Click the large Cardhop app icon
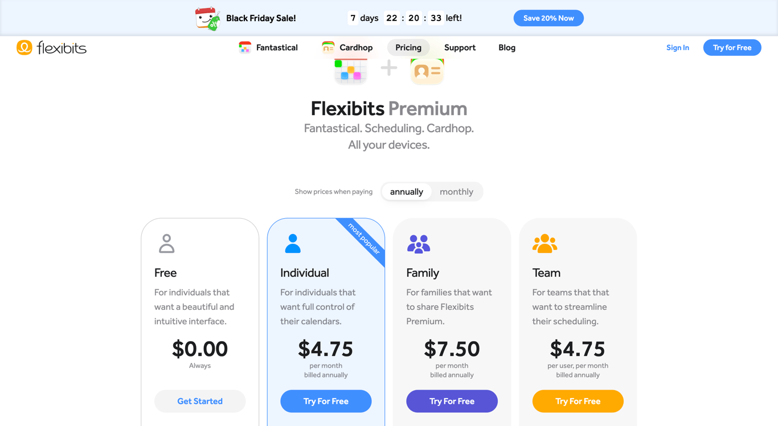This screenshot has width=778, height=426. coord(427,71)
